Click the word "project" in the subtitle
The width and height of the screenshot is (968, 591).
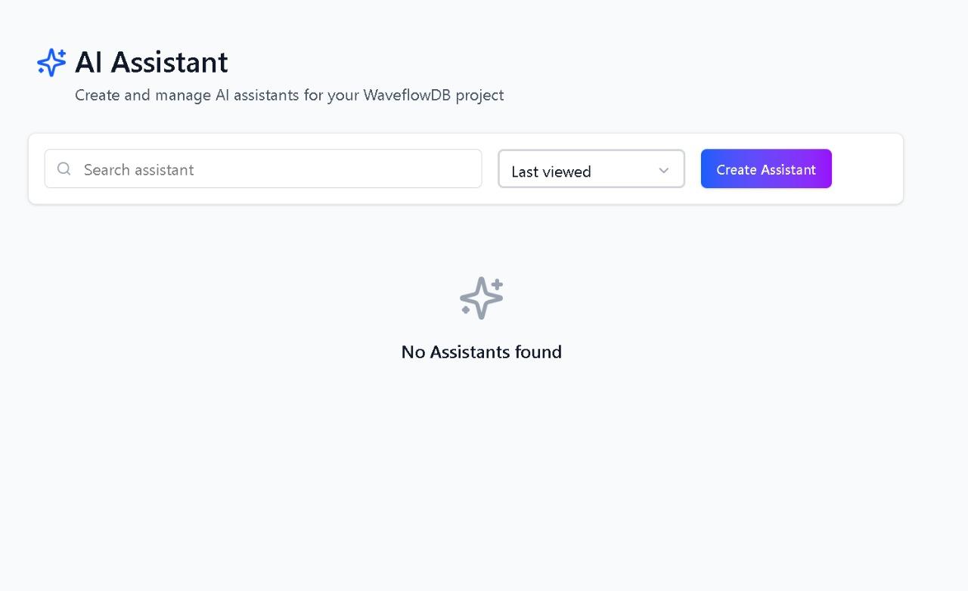479,95
